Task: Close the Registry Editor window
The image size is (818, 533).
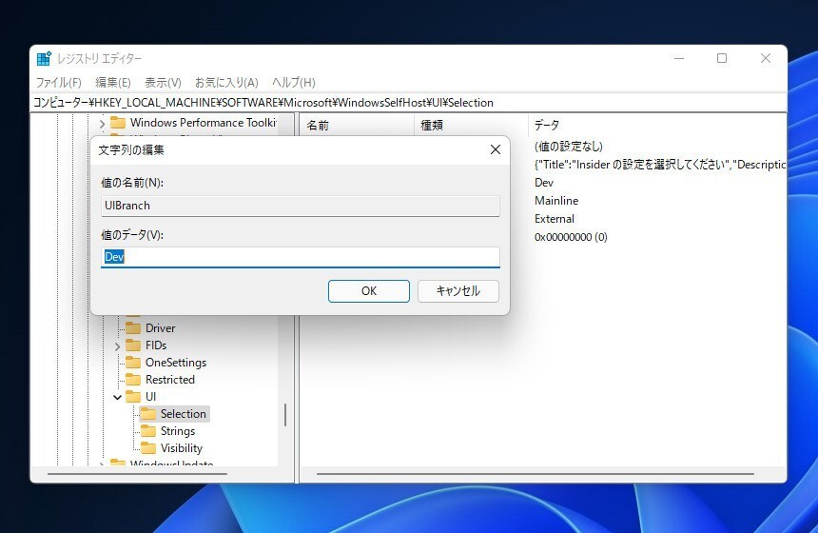Action: pos(766,58)
